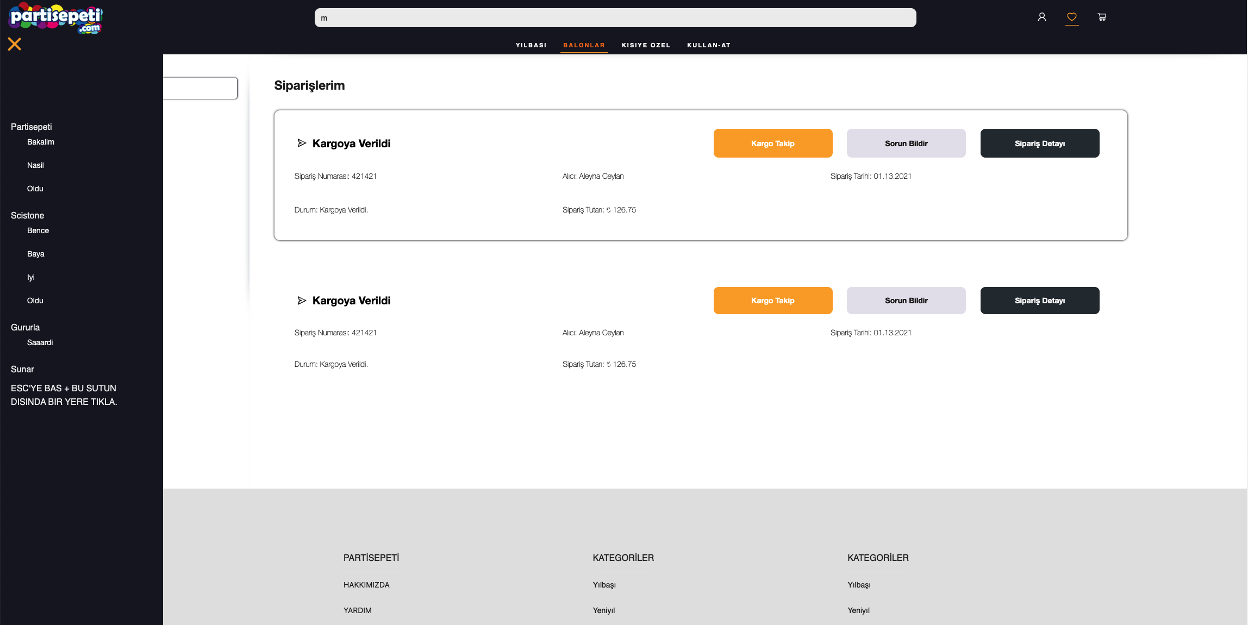Open the user account icon
Image resolution: width=1248 pixels, height=625 pixels.
[1042, 17]
